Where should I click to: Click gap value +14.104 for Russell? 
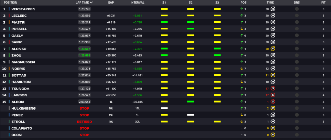coord(111,29)
